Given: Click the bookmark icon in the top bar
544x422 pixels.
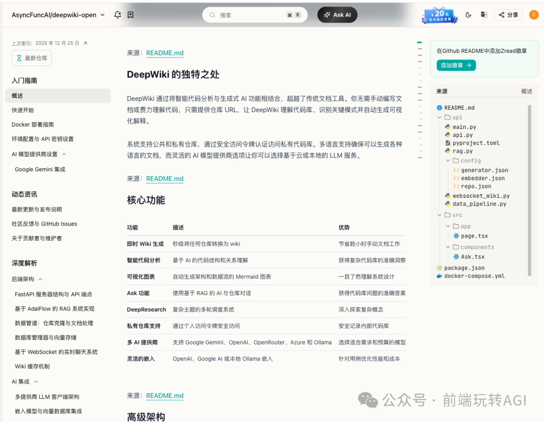Looking at the screenshot, I should click(130, 15).
